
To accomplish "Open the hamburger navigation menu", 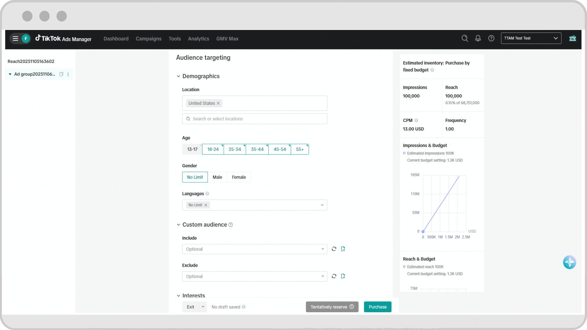I will pos(15,38).
